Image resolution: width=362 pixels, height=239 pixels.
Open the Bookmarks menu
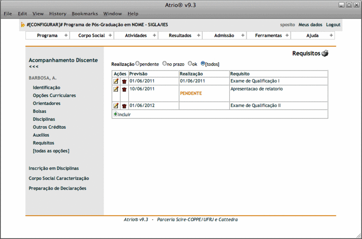coord(85,14)
